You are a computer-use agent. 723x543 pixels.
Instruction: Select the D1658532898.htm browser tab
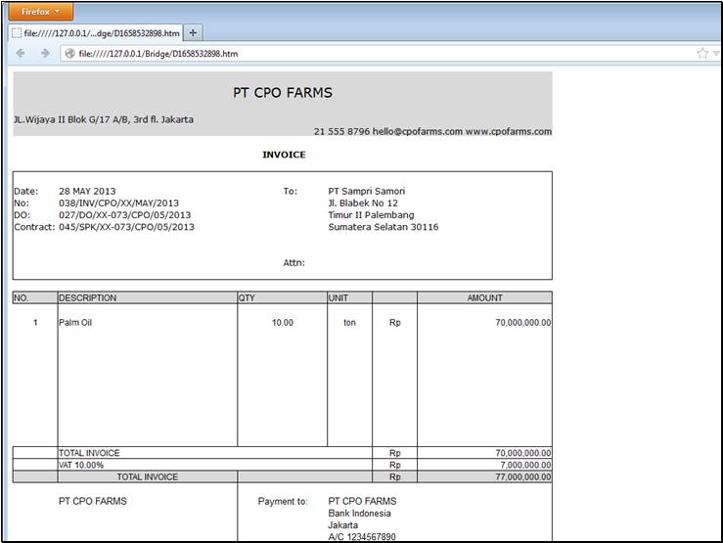click(x=96, y=32)
